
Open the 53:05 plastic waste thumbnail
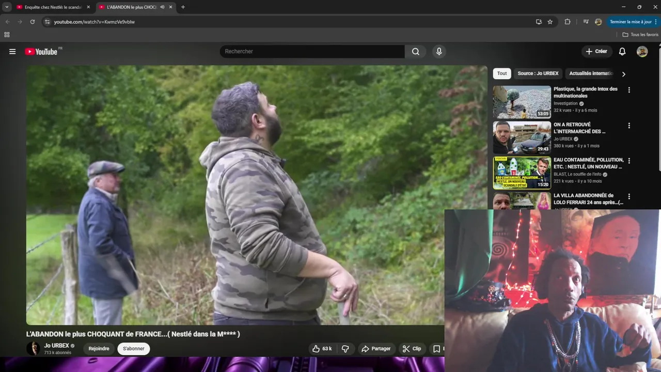coord(522,102)
